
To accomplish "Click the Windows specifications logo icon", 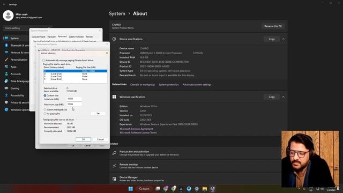I will 114,96.
